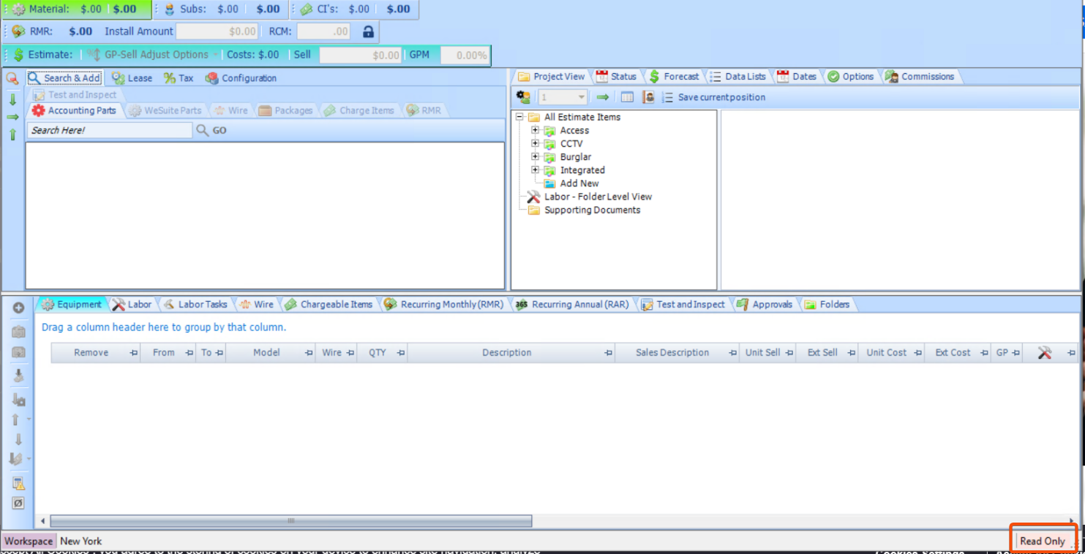Click the green arrow in Project View toolbar
Screen dimensions: 1085x554
pos(603,97)
